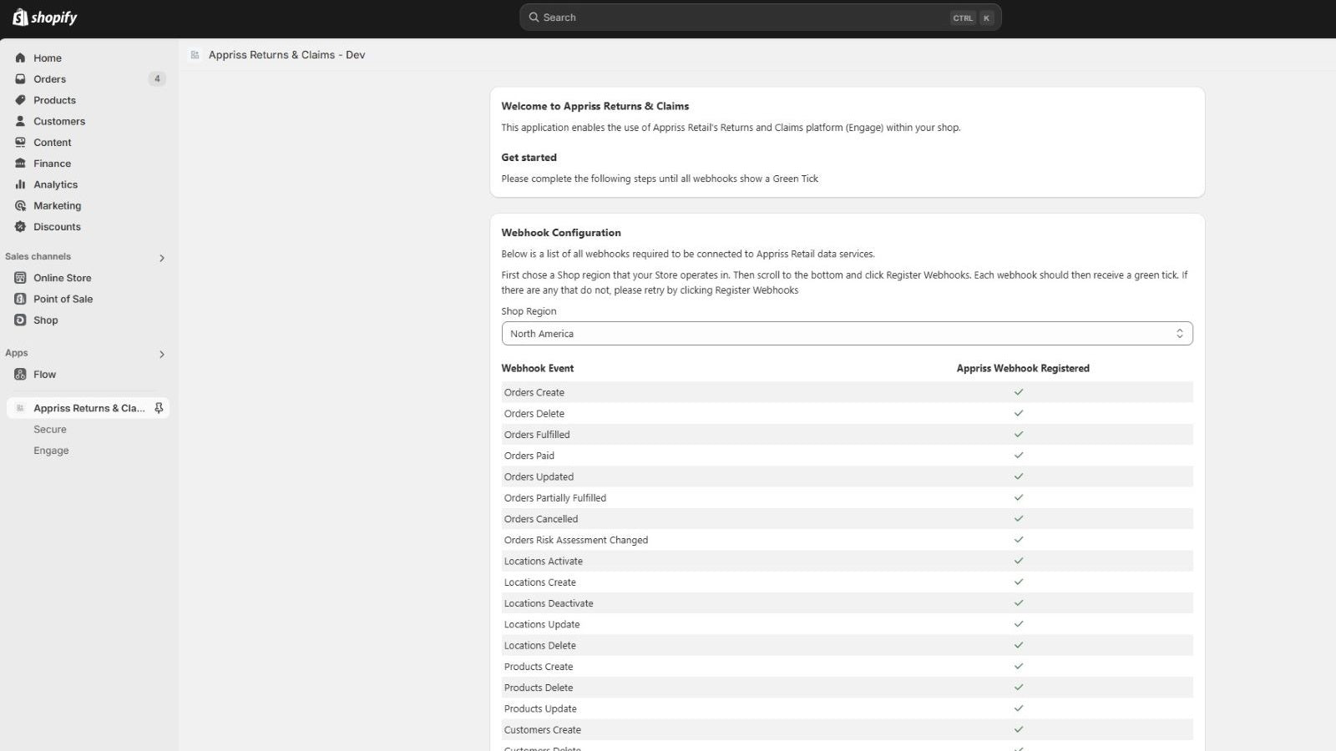Image resolution: width=1336 pixels, height=751 pixels.
Task: Click the Flow app icon
Action: [20, 375]
